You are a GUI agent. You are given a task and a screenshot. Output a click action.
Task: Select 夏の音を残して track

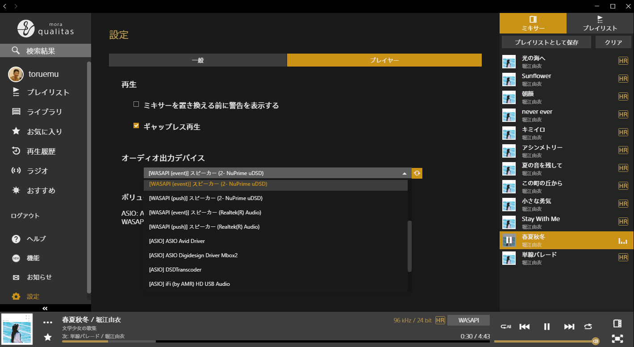(566, 169)
